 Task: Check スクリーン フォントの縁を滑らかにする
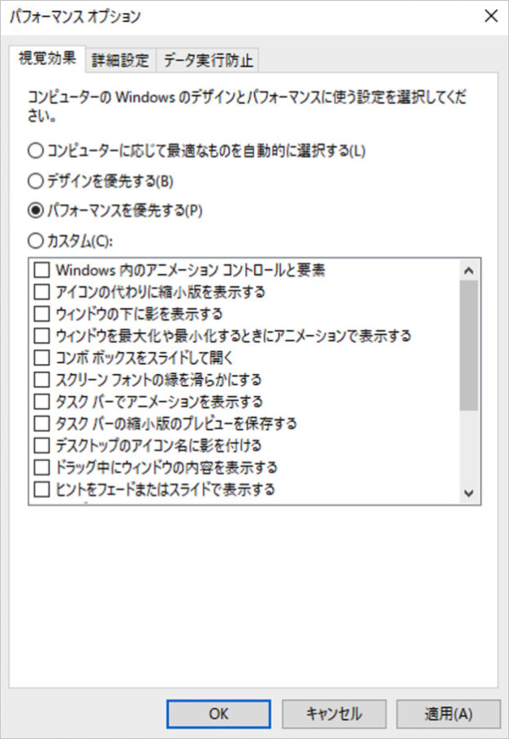pyautogui.click(x=42, y=379)
